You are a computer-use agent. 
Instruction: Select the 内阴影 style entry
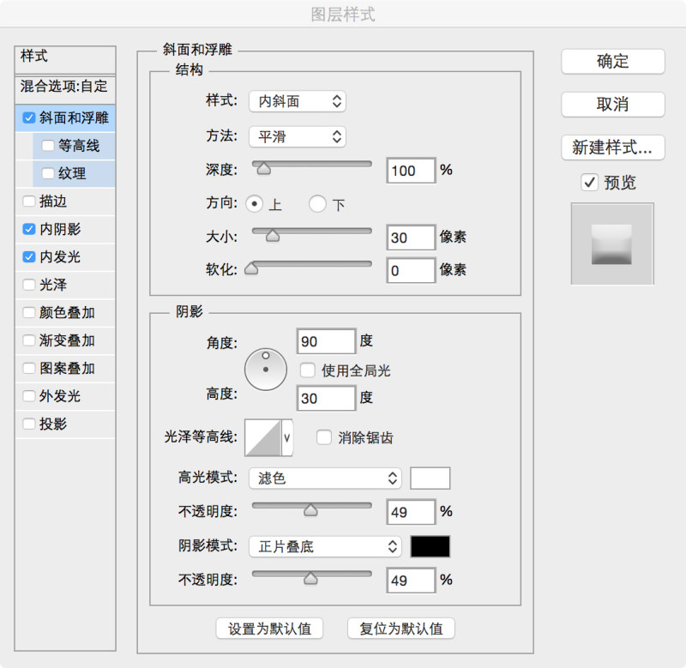click(65, 229)
